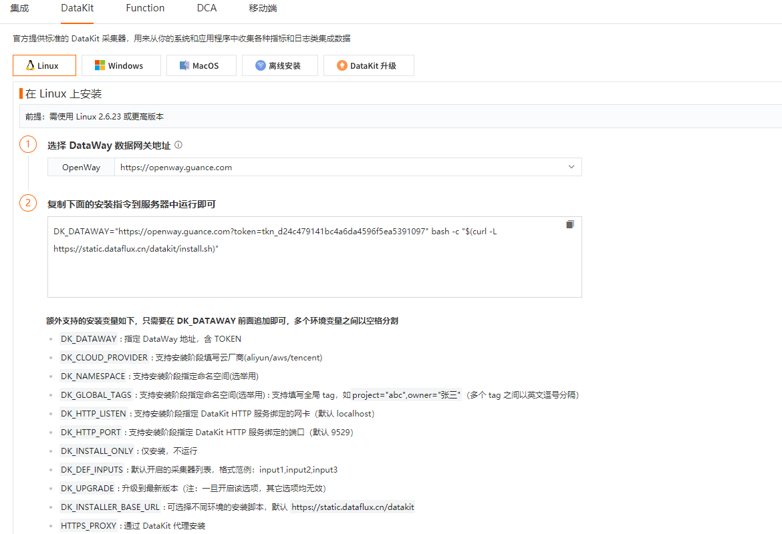Select the Windows install option

click(x=121, y=65)
